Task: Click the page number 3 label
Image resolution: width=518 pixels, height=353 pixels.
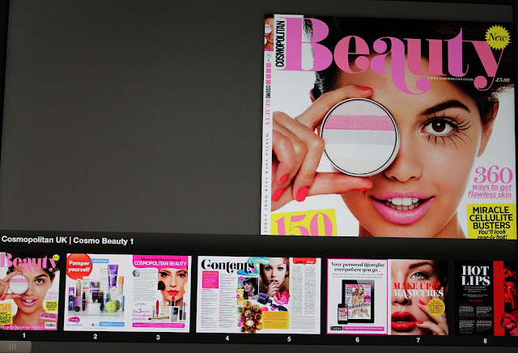Action: 158,337
